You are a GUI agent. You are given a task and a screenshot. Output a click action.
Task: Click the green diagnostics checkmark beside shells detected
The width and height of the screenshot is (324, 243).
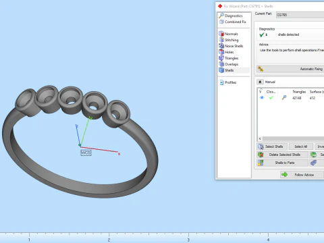pyautogui.click(x=261, y=34)
